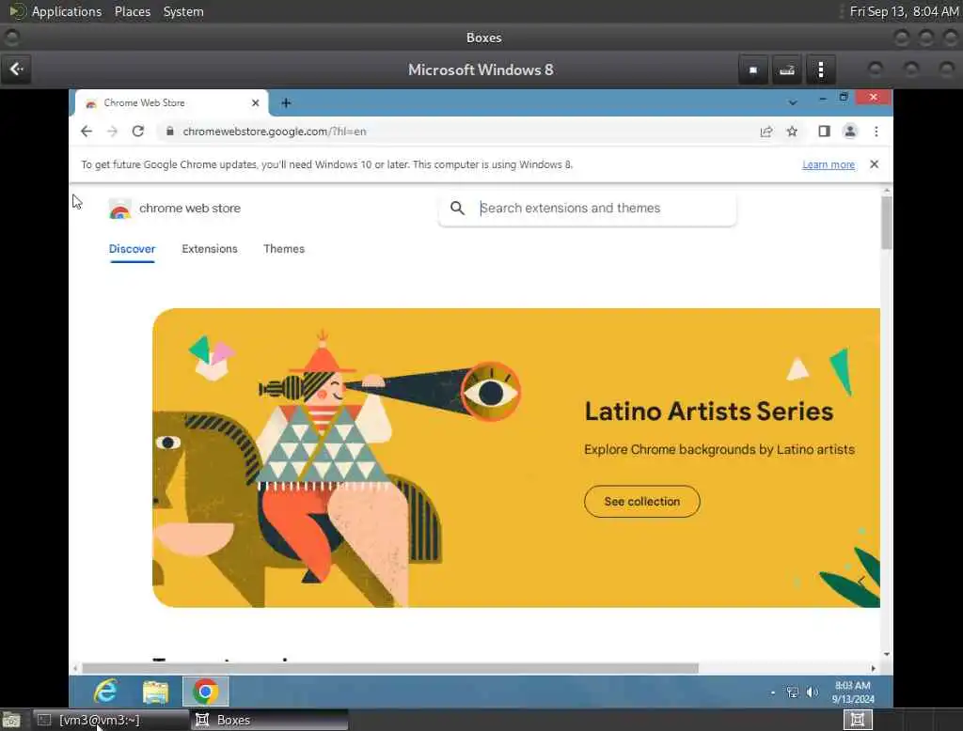Viewport: 963px width, 731px height.
Task: Open the Applications menu
Action: tap(67, 11)
